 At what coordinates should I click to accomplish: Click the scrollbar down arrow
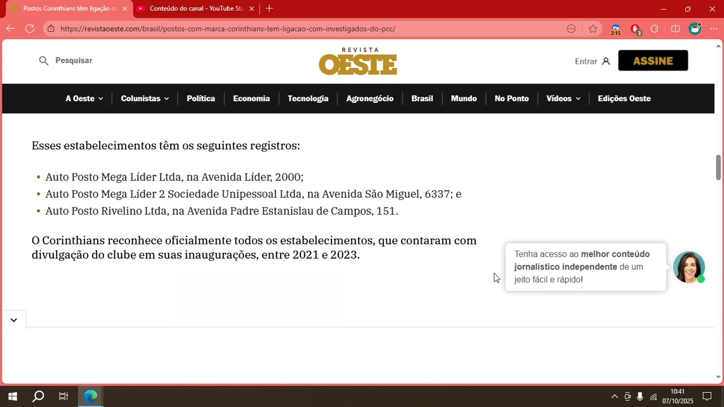(718, 377)
